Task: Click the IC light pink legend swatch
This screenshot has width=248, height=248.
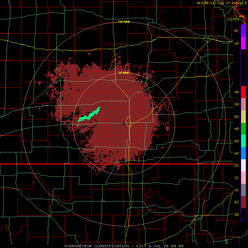Action: coord(243,178)
